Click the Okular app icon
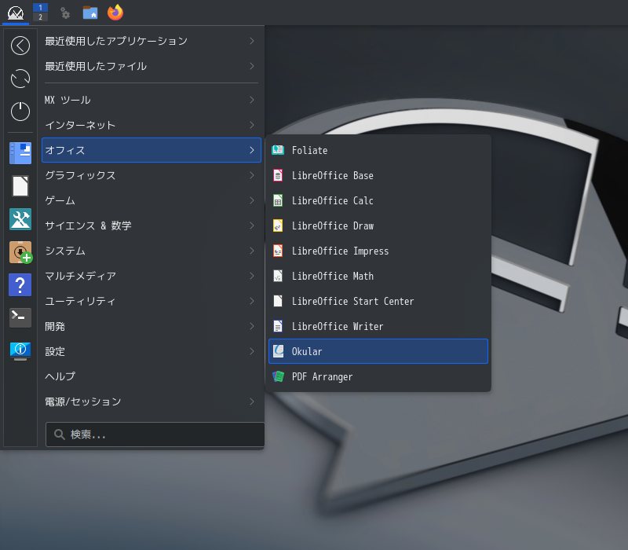 point(278,351)
